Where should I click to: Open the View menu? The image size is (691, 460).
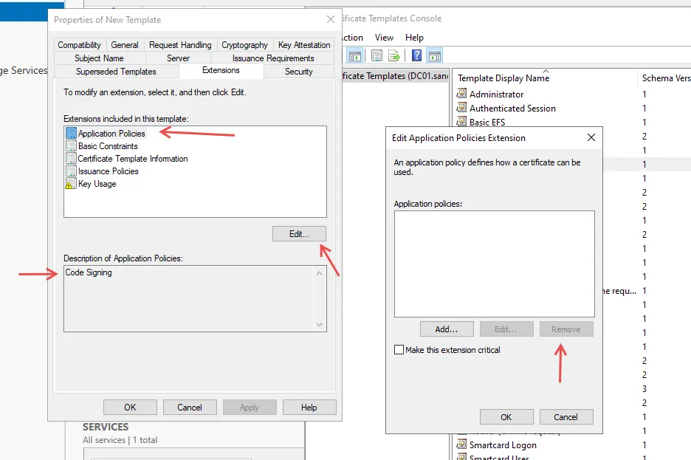[x=384, y=38]
